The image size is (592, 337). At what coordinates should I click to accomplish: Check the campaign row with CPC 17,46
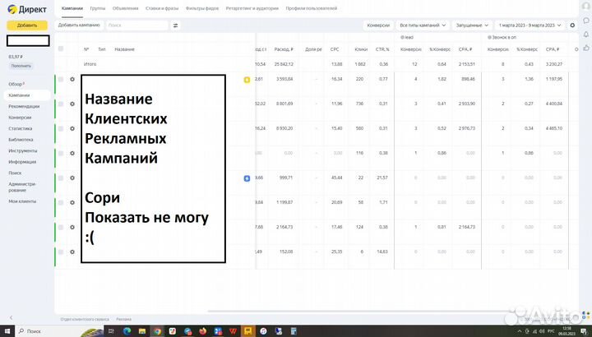point(61,227)
